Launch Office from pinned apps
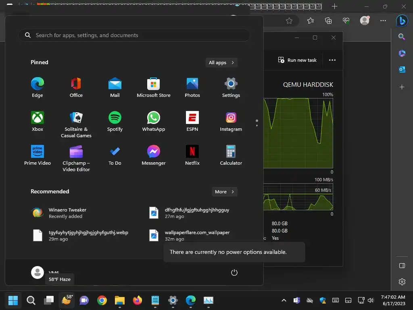 (76, 88)
